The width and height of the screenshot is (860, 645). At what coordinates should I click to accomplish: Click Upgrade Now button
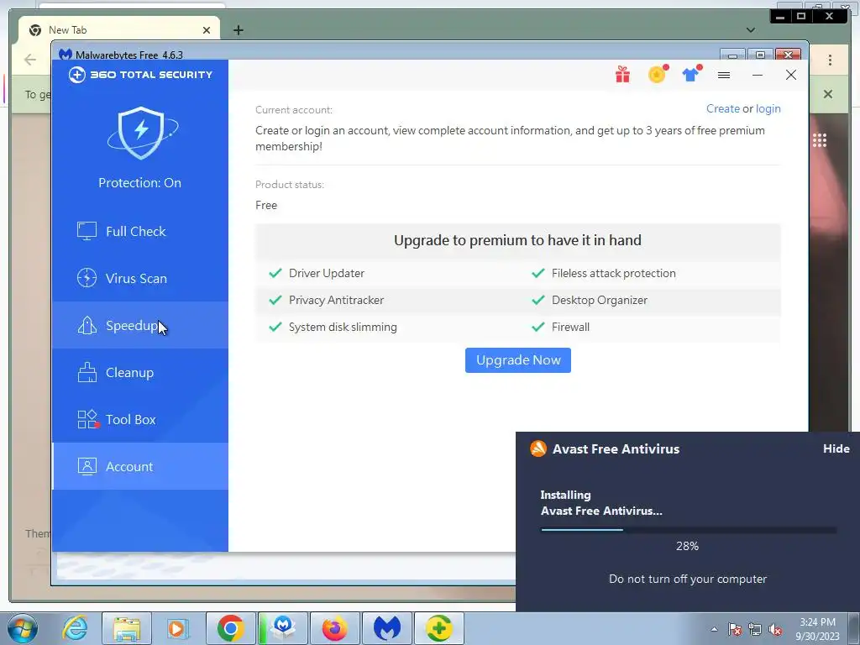pyautogui.click(x=517, y=360)
